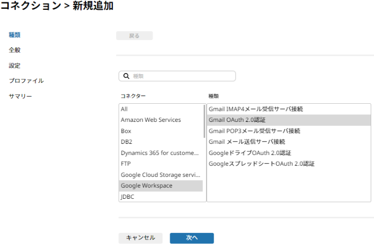Pick Google Cloud Storage connector
This screenshot has width=374, height=246.
tap(161, 175)
